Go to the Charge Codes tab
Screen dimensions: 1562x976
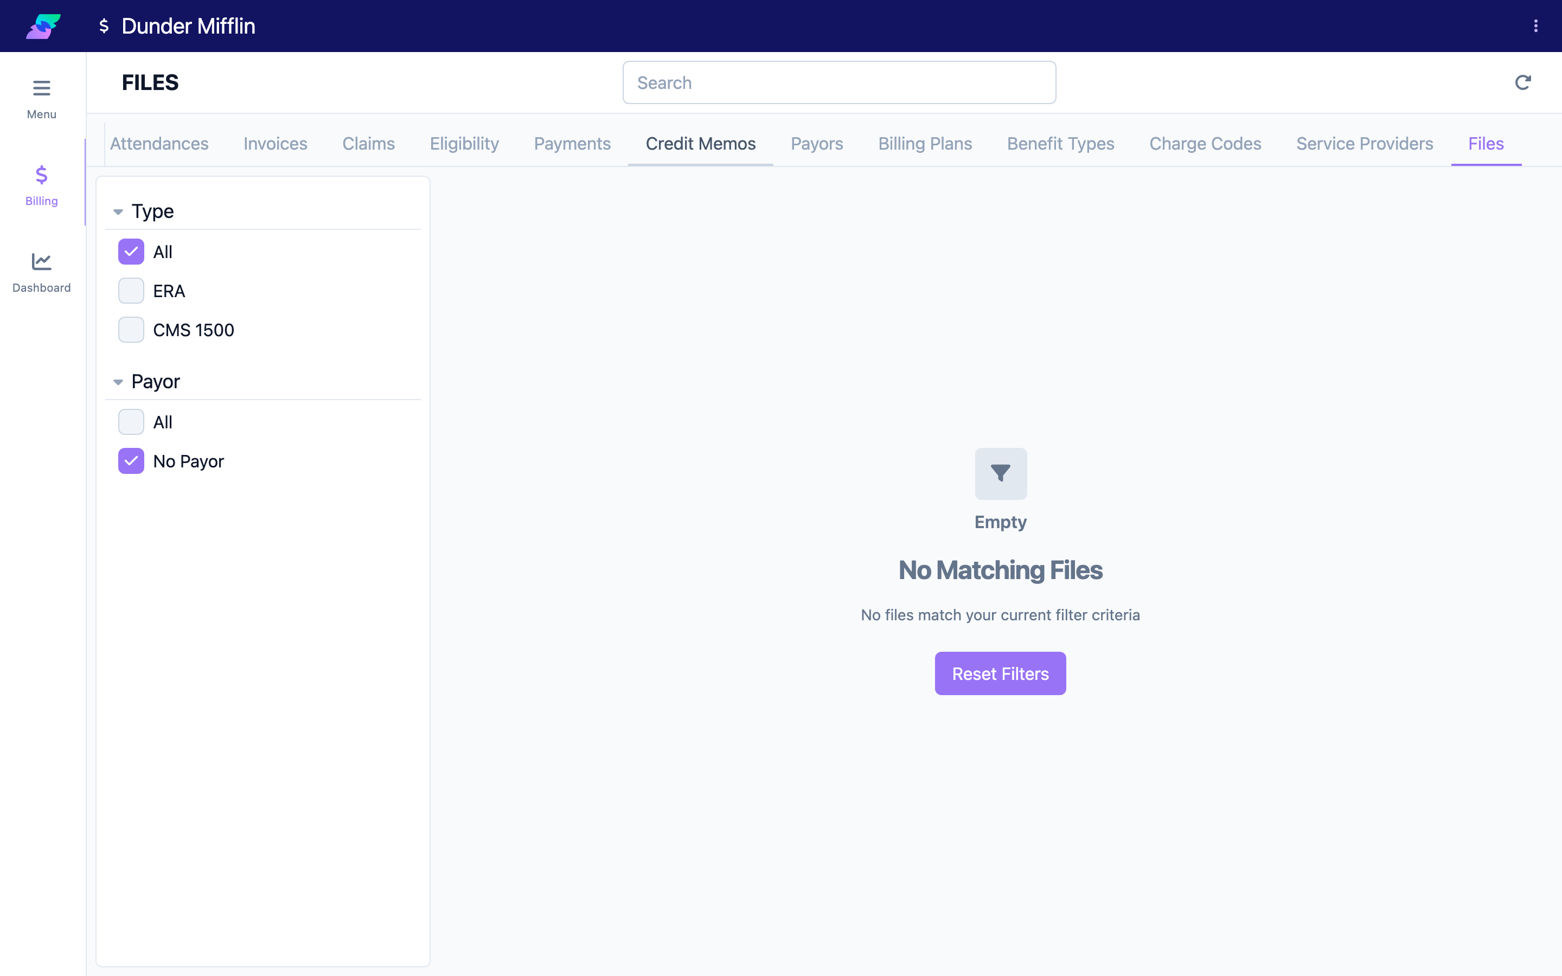[1205, 143]
